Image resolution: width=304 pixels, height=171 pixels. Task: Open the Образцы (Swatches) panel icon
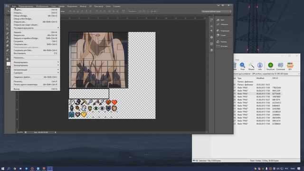coord(218,24)
